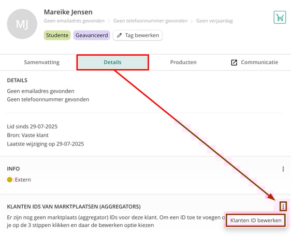
Task: Click the Mareike Jensen name heading
Action: click(68, 12)
